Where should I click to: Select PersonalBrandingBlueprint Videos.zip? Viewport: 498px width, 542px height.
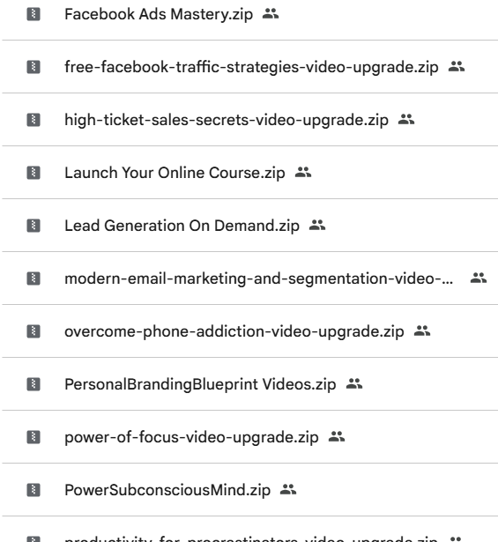200,384
